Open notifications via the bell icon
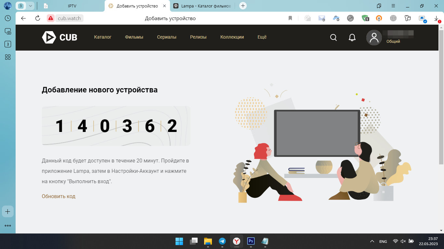 352,38
